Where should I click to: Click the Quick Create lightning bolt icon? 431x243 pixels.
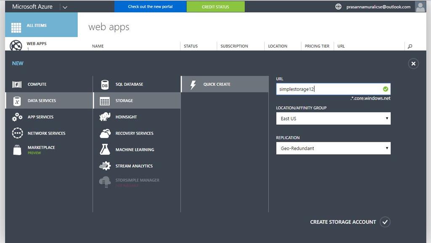193,85
